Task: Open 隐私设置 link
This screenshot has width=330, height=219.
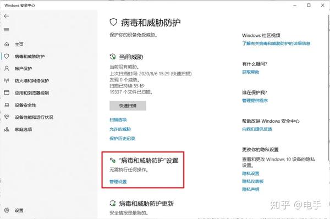Action: tap(251, 173)
